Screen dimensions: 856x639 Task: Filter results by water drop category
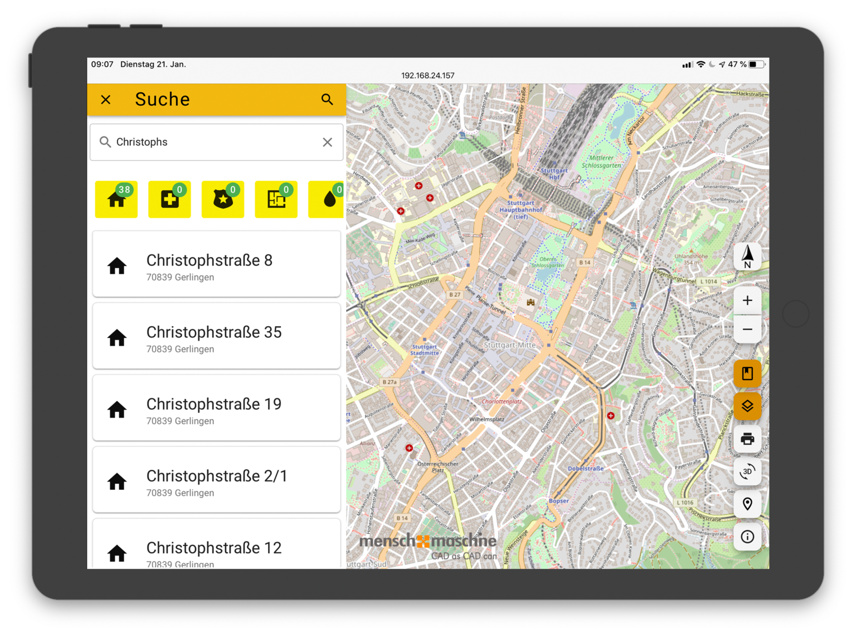pos(328,199)
